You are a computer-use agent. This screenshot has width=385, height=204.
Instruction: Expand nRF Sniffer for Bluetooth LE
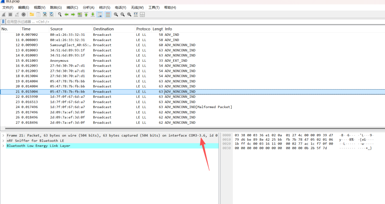pos(3,140)
